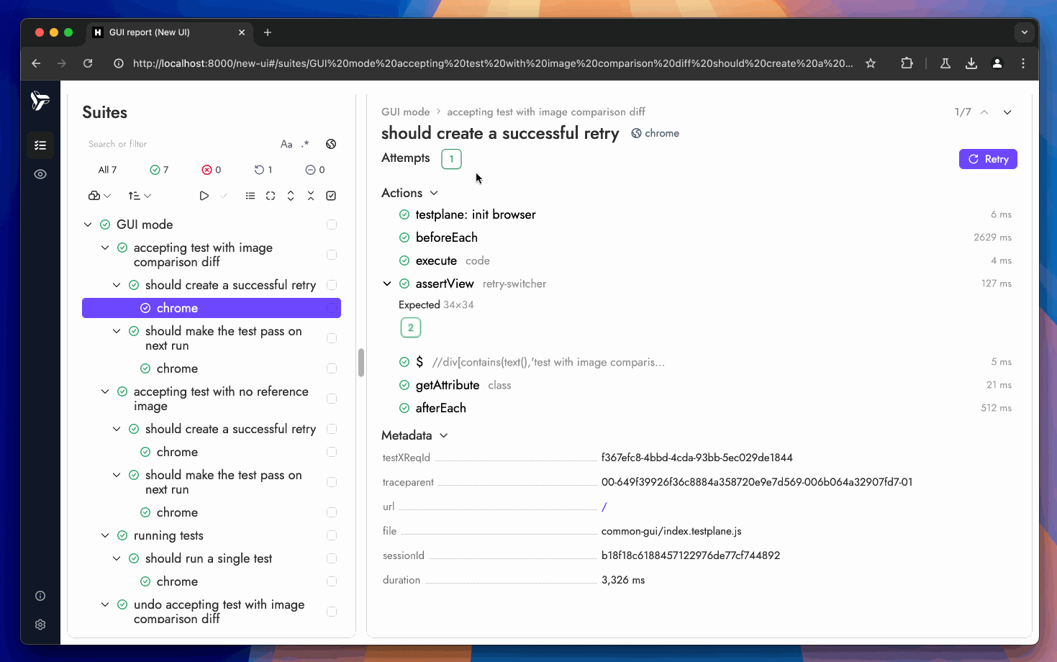
Task: Open the settings gear in sidebar
Action: tap(40, 625)
